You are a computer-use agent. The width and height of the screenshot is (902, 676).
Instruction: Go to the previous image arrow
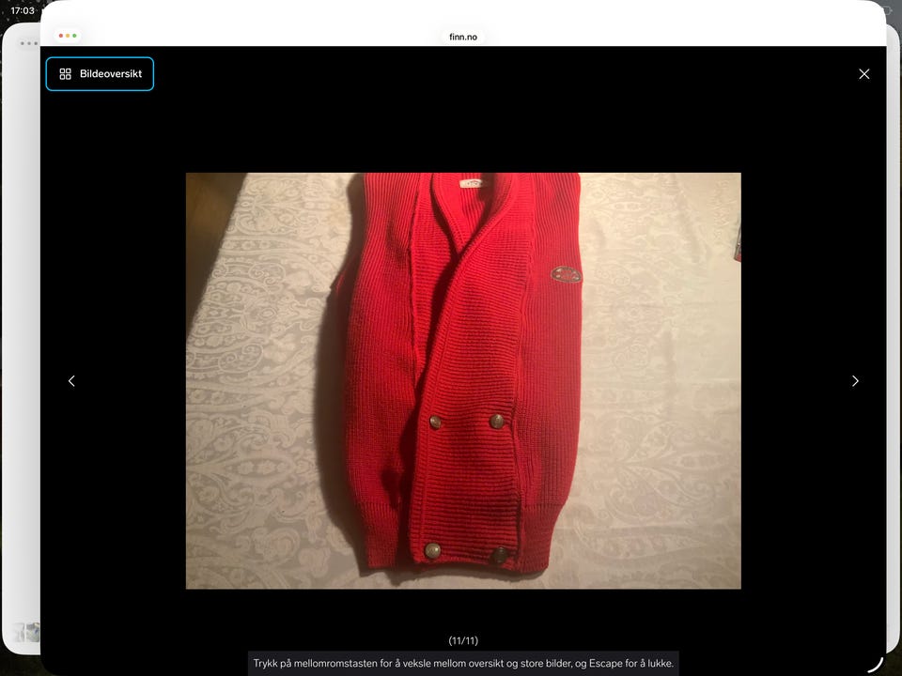coord(71,381)
